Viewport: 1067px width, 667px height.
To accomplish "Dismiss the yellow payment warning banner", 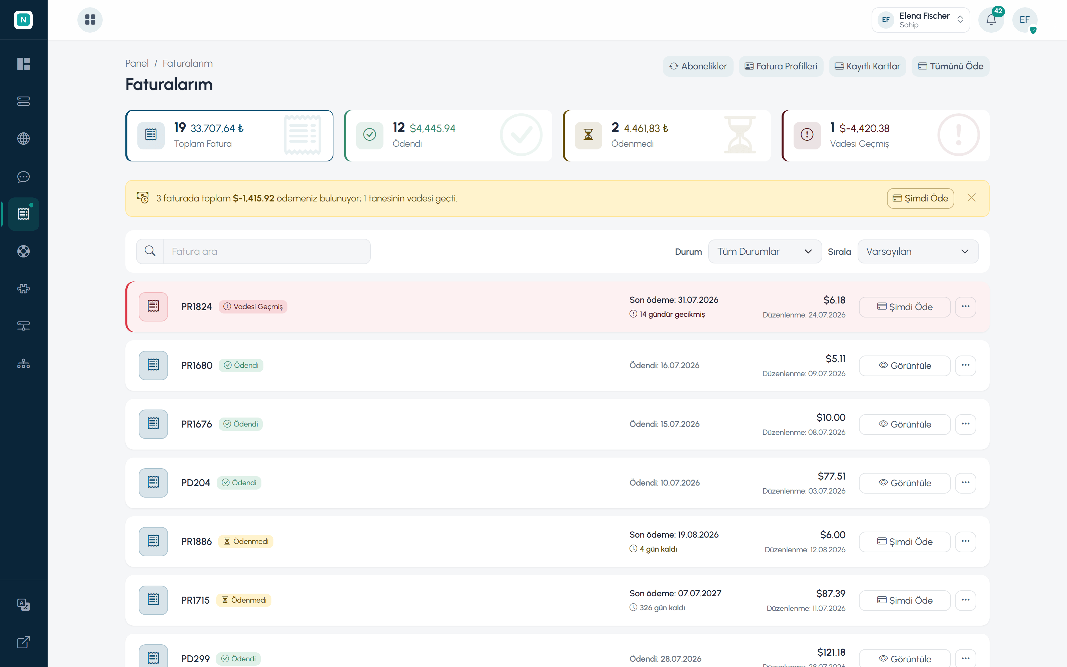I will pos(971,198).
